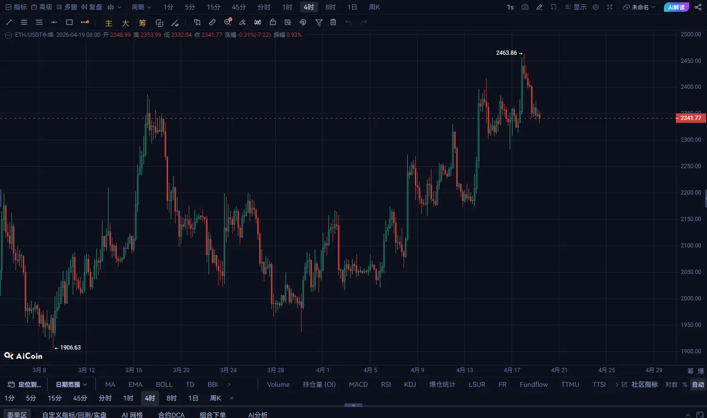Click the redo arrow
707x418 pixels.
tap(363, 22)
